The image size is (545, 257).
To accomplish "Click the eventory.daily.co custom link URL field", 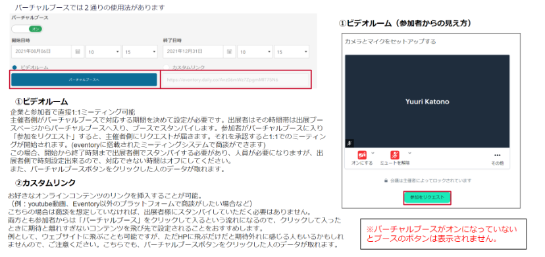I will point(236,80).
